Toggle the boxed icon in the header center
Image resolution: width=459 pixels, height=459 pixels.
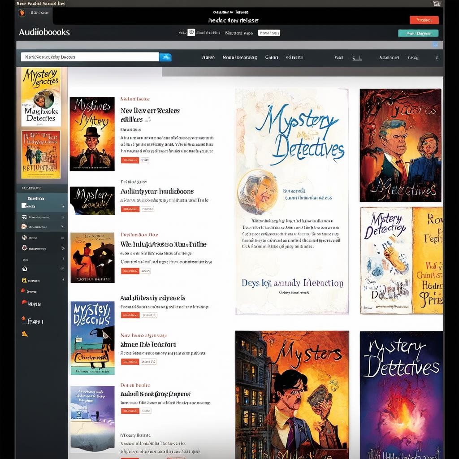point(191,32)
